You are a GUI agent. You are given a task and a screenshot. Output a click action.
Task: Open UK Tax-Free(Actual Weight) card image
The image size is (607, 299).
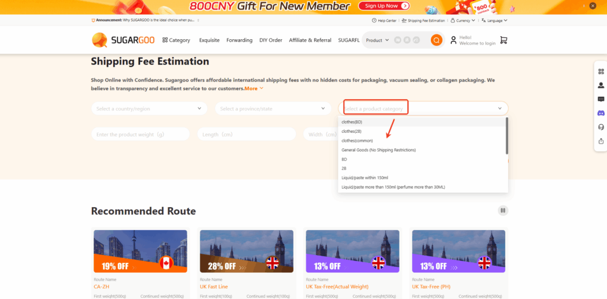coord(353,252)
